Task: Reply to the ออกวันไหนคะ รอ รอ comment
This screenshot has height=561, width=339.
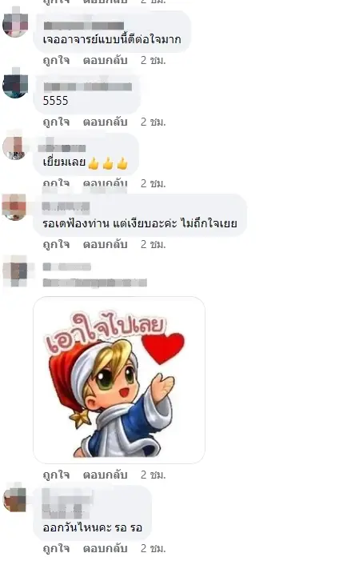Action: point(105,548)
